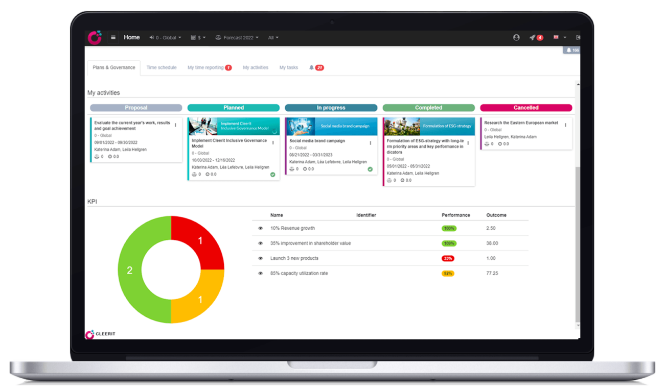Open the bell notifications badge showing 166

click(572, 50)
